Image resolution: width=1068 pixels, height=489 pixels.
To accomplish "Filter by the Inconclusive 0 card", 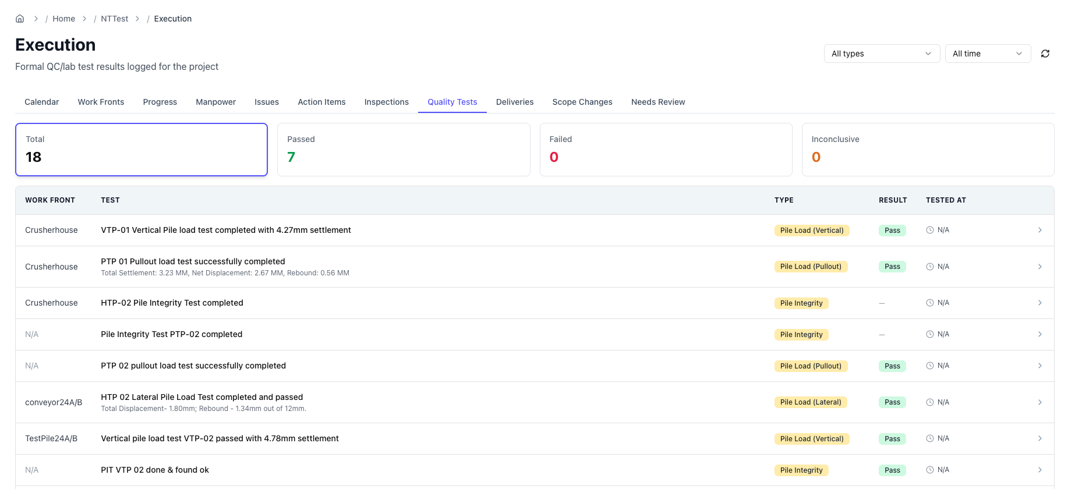I will point(928,150).
